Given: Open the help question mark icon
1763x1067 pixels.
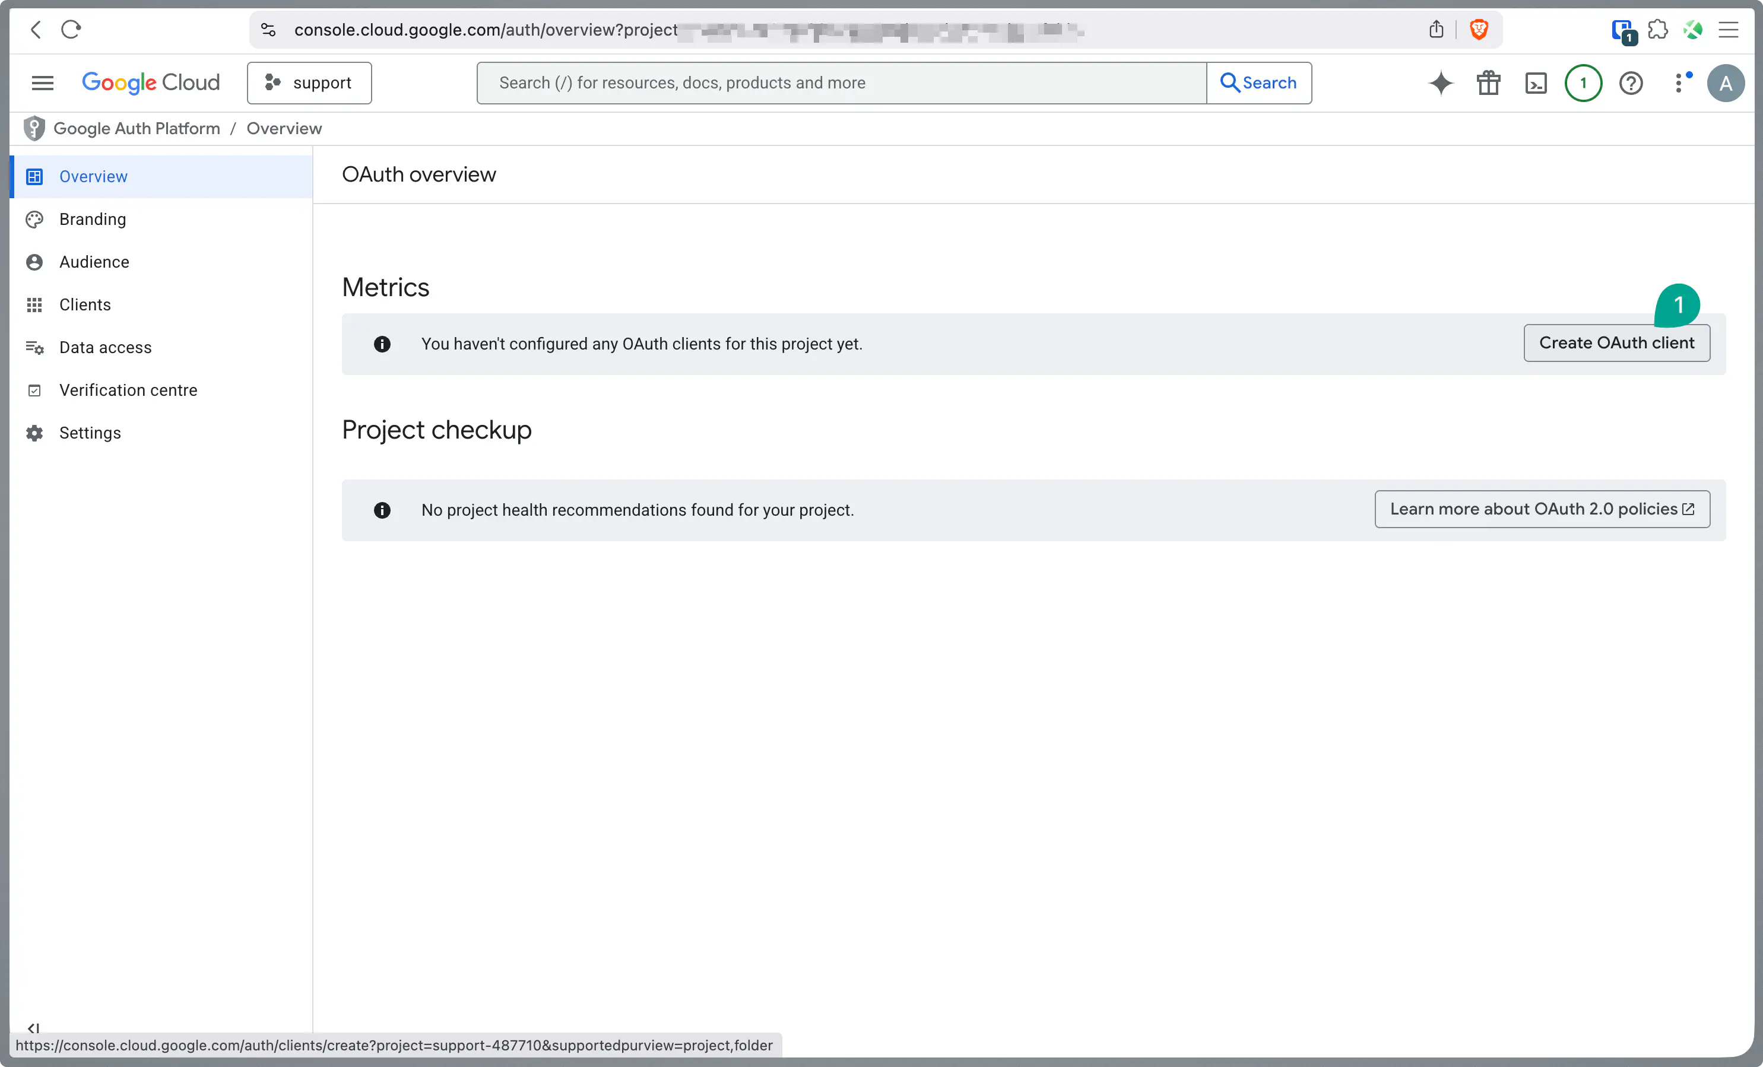Looking at the screenshot, I should (x=1631, y=83).
